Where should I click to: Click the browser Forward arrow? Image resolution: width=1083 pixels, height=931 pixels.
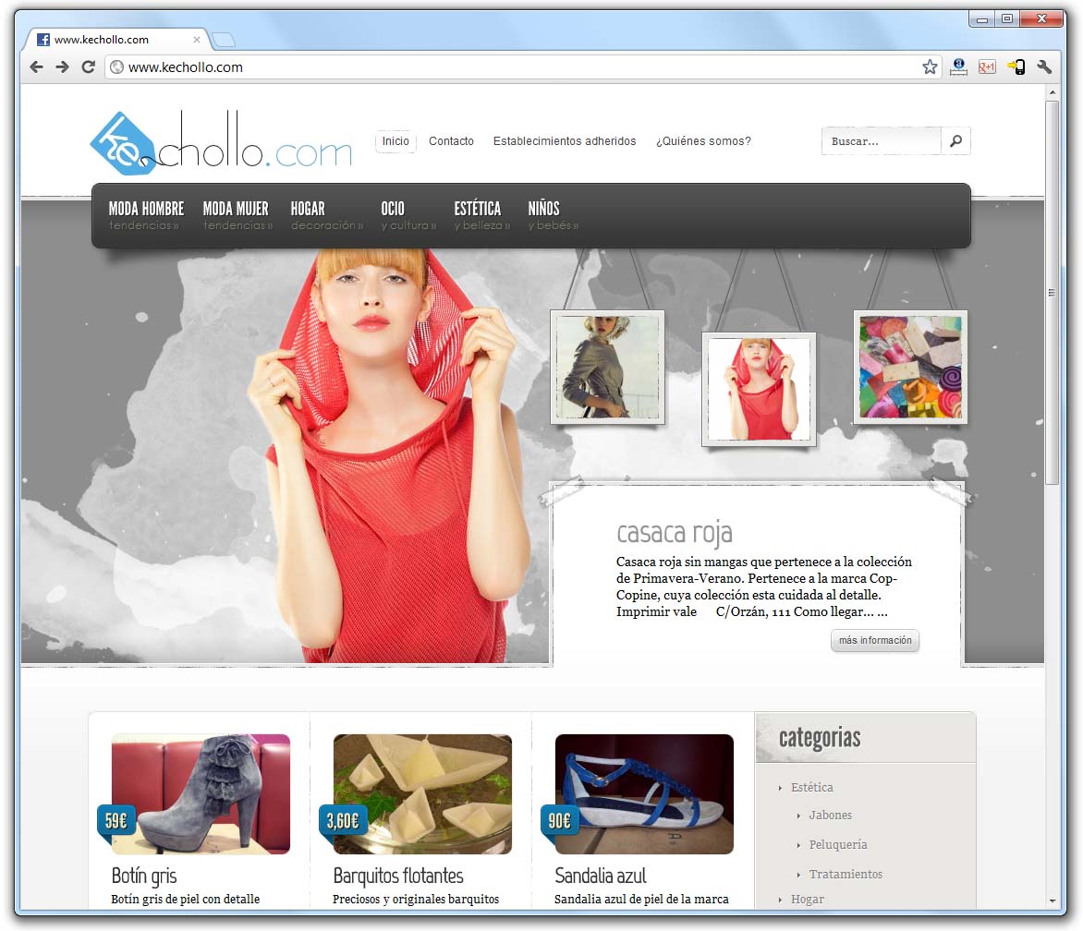click(x=62, y=66)
